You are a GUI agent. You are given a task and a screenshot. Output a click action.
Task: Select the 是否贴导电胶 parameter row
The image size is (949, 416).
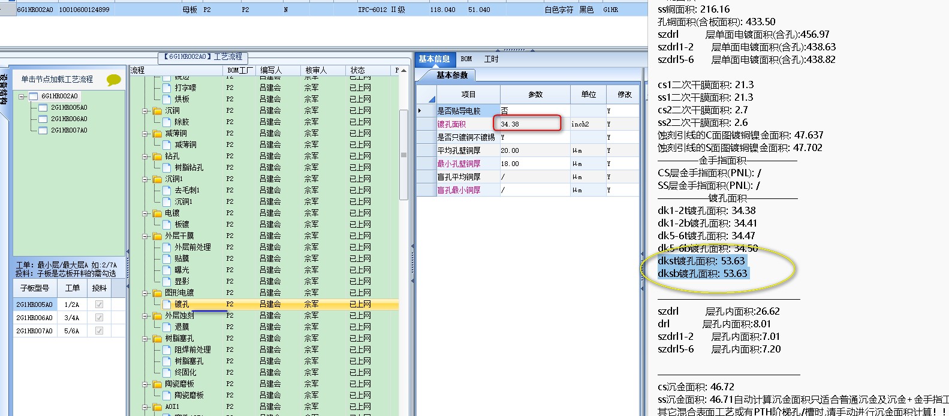[x=528, y=111]
